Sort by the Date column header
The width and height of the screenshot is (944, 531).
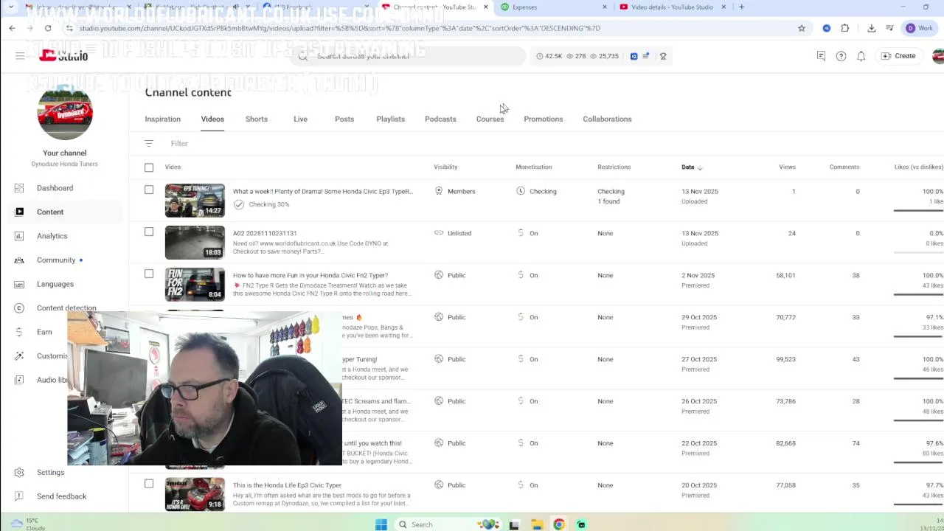click(x=692, y=167)
